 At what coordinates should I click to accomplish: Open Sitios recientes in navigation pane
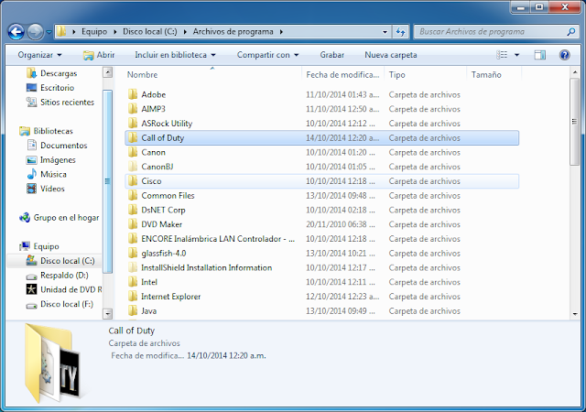(x=67, y=102)
